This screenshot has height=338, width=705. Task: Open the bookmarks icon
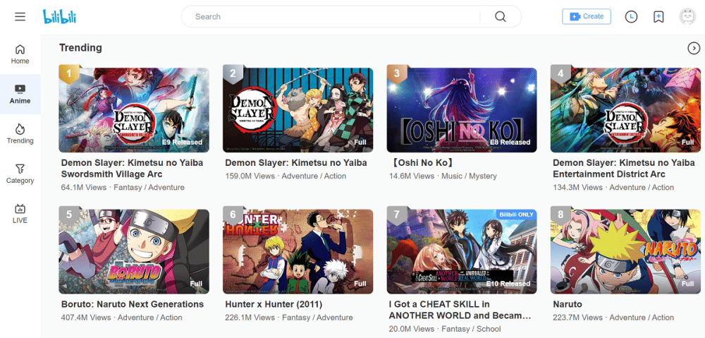(x=658, y=17)
